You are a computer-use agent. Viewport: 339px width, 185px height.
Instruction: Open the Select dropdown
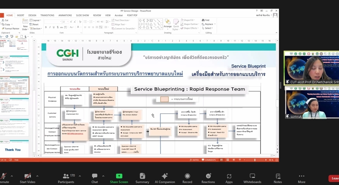coord(208,28)
